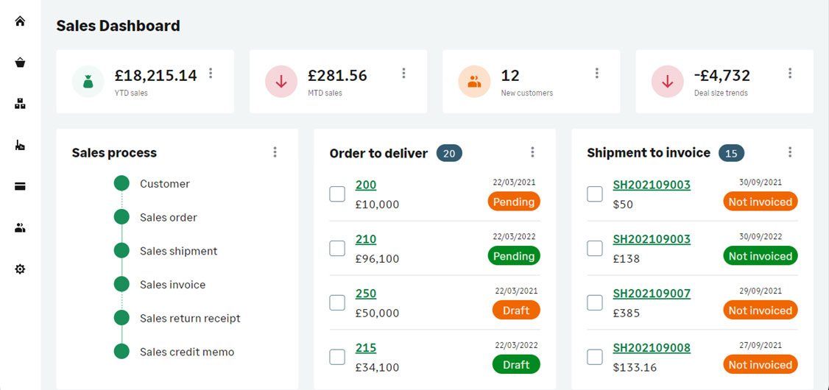Select the Sales invoice step in Sales process
Screen dimensions: 829x390
click(172, 285)
